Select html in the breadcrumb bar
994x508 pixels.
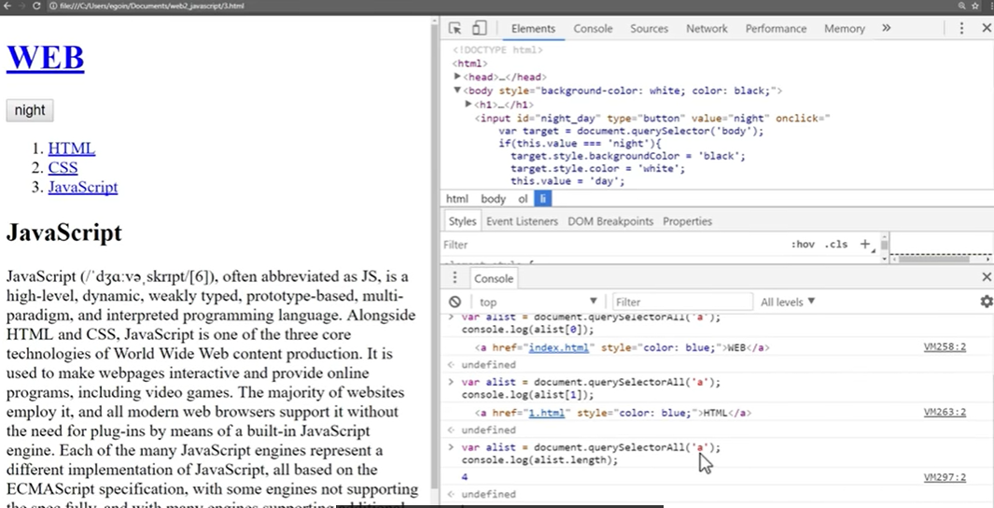[456, 199]
